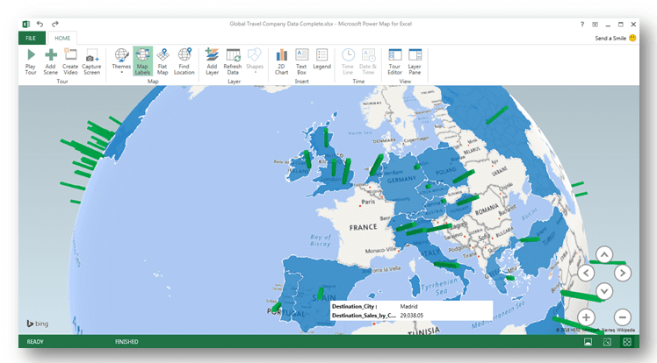Image resolution: width=657 pixels, height=363 pixels.
Task: Click the status bar full screen icon
Action: 627,342
